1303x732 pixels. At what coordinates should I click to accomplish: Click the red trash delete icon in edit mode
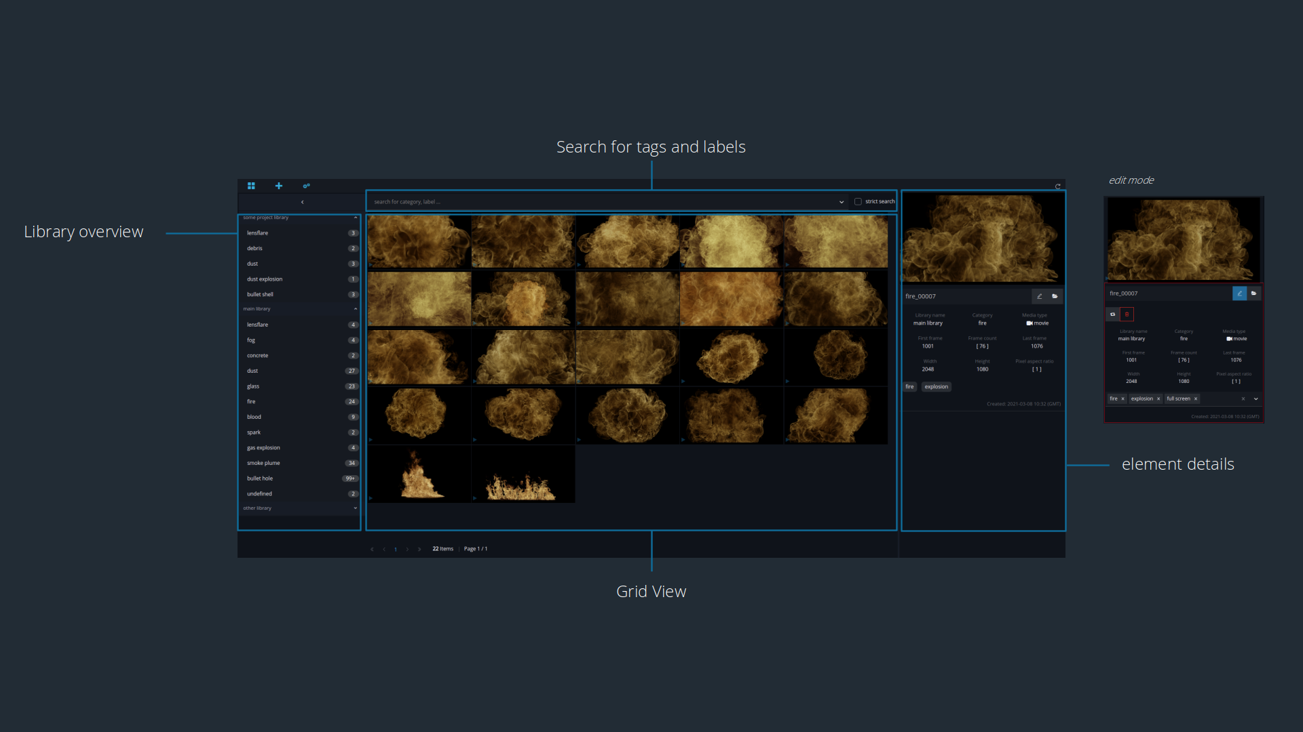[x=1127, y=314]
